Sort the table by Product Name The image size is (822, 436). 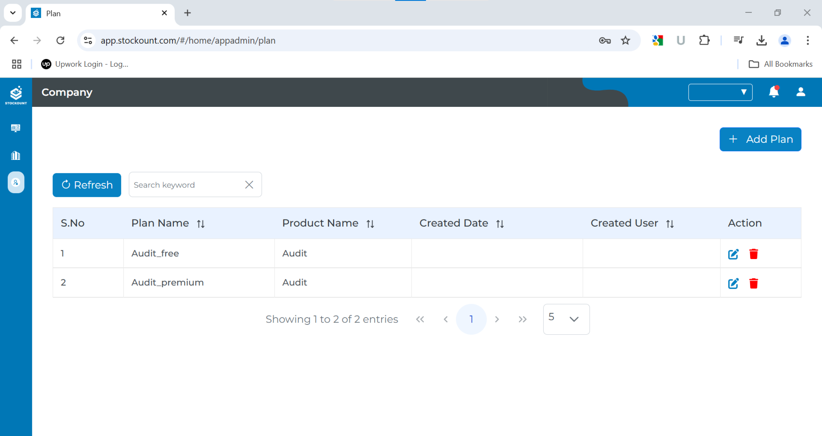pyautogui.click(x=370, y=224)
